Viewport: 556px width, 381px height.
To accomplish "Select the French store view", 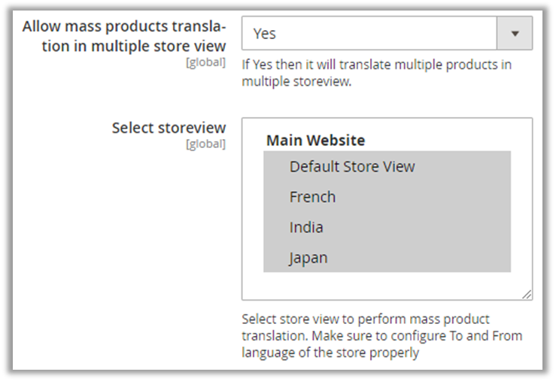I will 312,197.
